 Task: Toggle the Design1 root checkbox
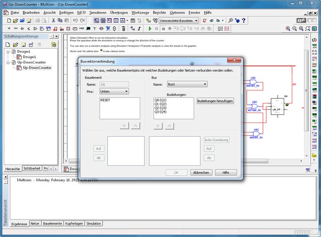point(14,51)
